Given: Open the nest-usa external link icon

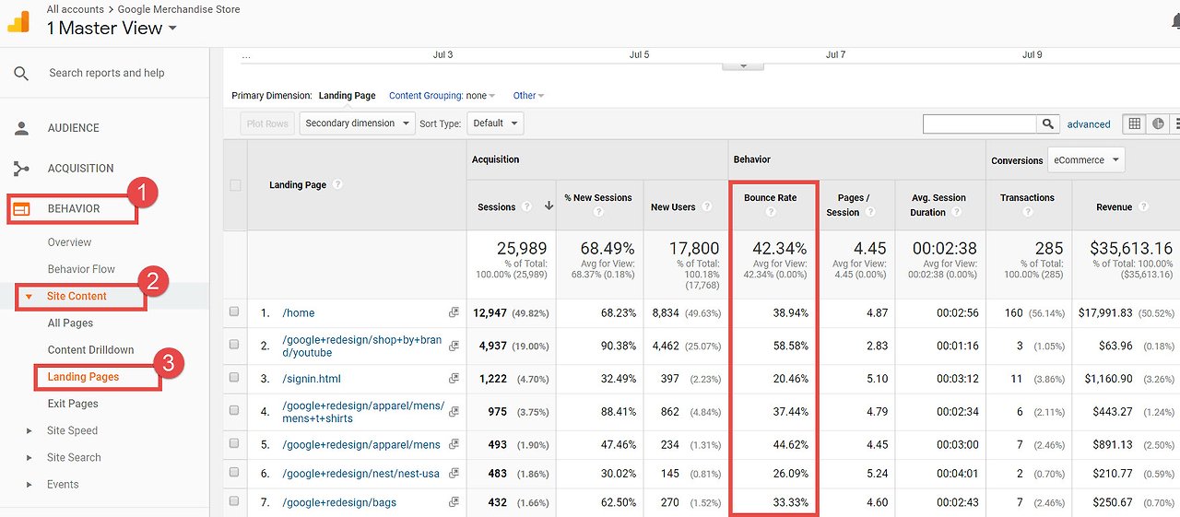Looking at the screenshot, I should tap(454, 473).
